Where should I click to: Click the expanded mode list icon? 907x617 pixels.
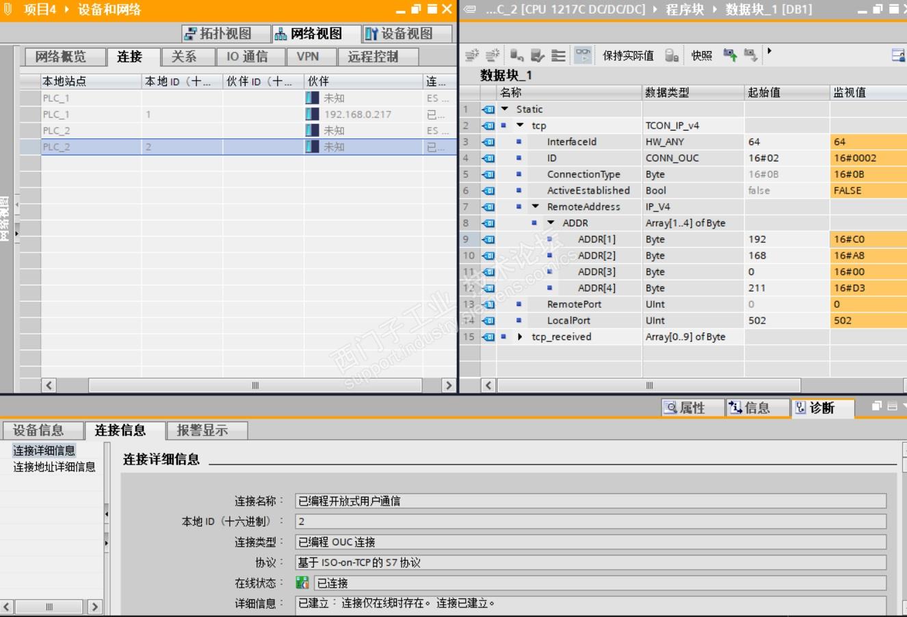coord(559,55)
